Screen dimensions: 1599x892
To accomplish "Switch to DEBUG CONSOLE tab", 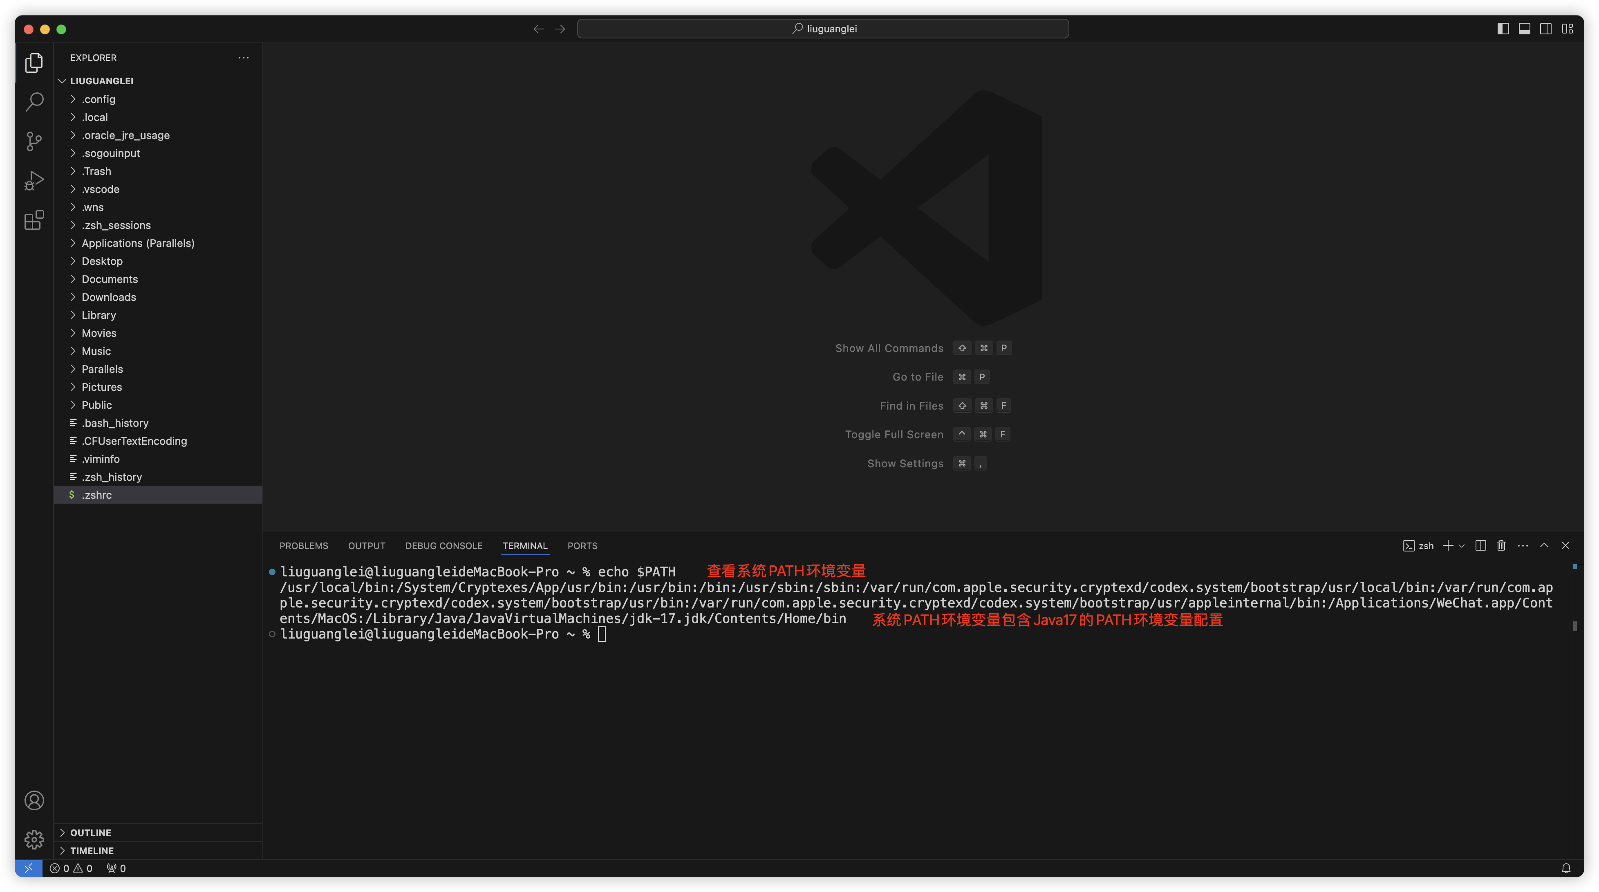I will [x=443, y=546].
